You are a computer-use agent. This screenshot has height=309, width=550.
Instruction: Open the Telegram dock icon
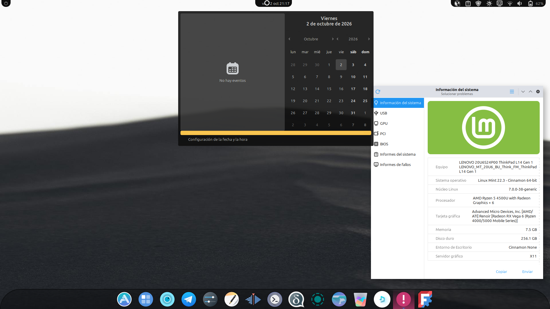tap(188, 299)
